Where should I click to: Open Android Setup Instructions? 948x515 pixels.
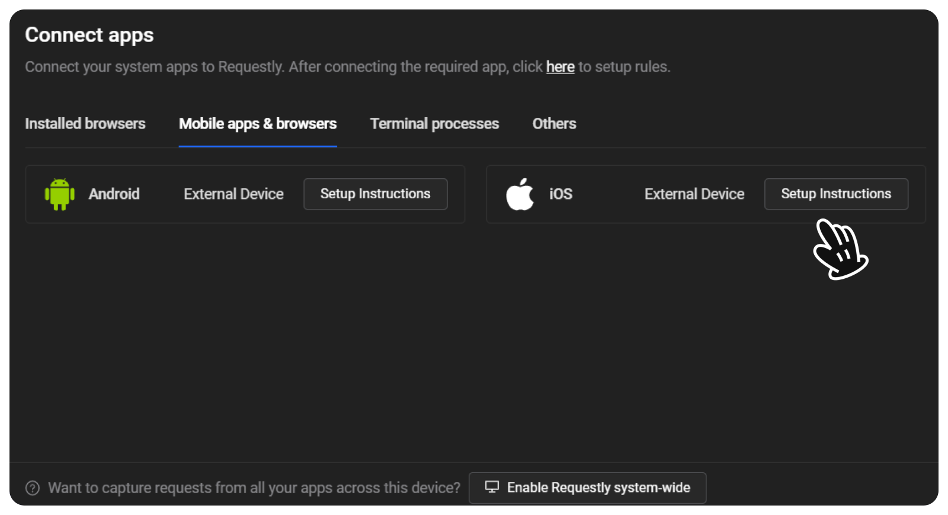(x=376, y=194)
